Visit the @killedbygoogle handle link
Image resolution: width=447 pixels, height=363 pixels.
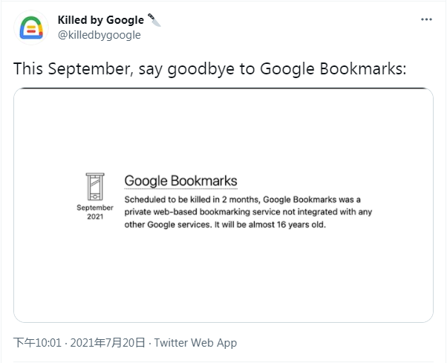point(99,35)
